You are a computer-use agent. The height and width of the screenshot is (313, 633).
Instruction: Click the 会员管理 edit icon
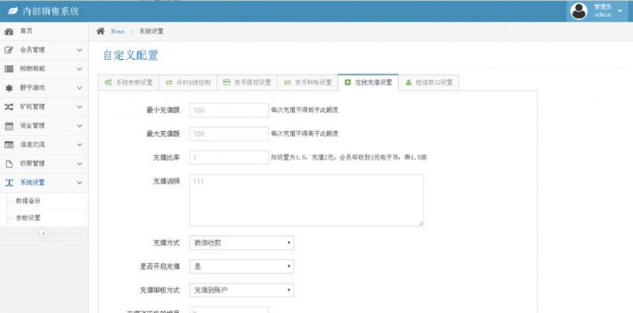pyautogui.click(x=9, y=50)
